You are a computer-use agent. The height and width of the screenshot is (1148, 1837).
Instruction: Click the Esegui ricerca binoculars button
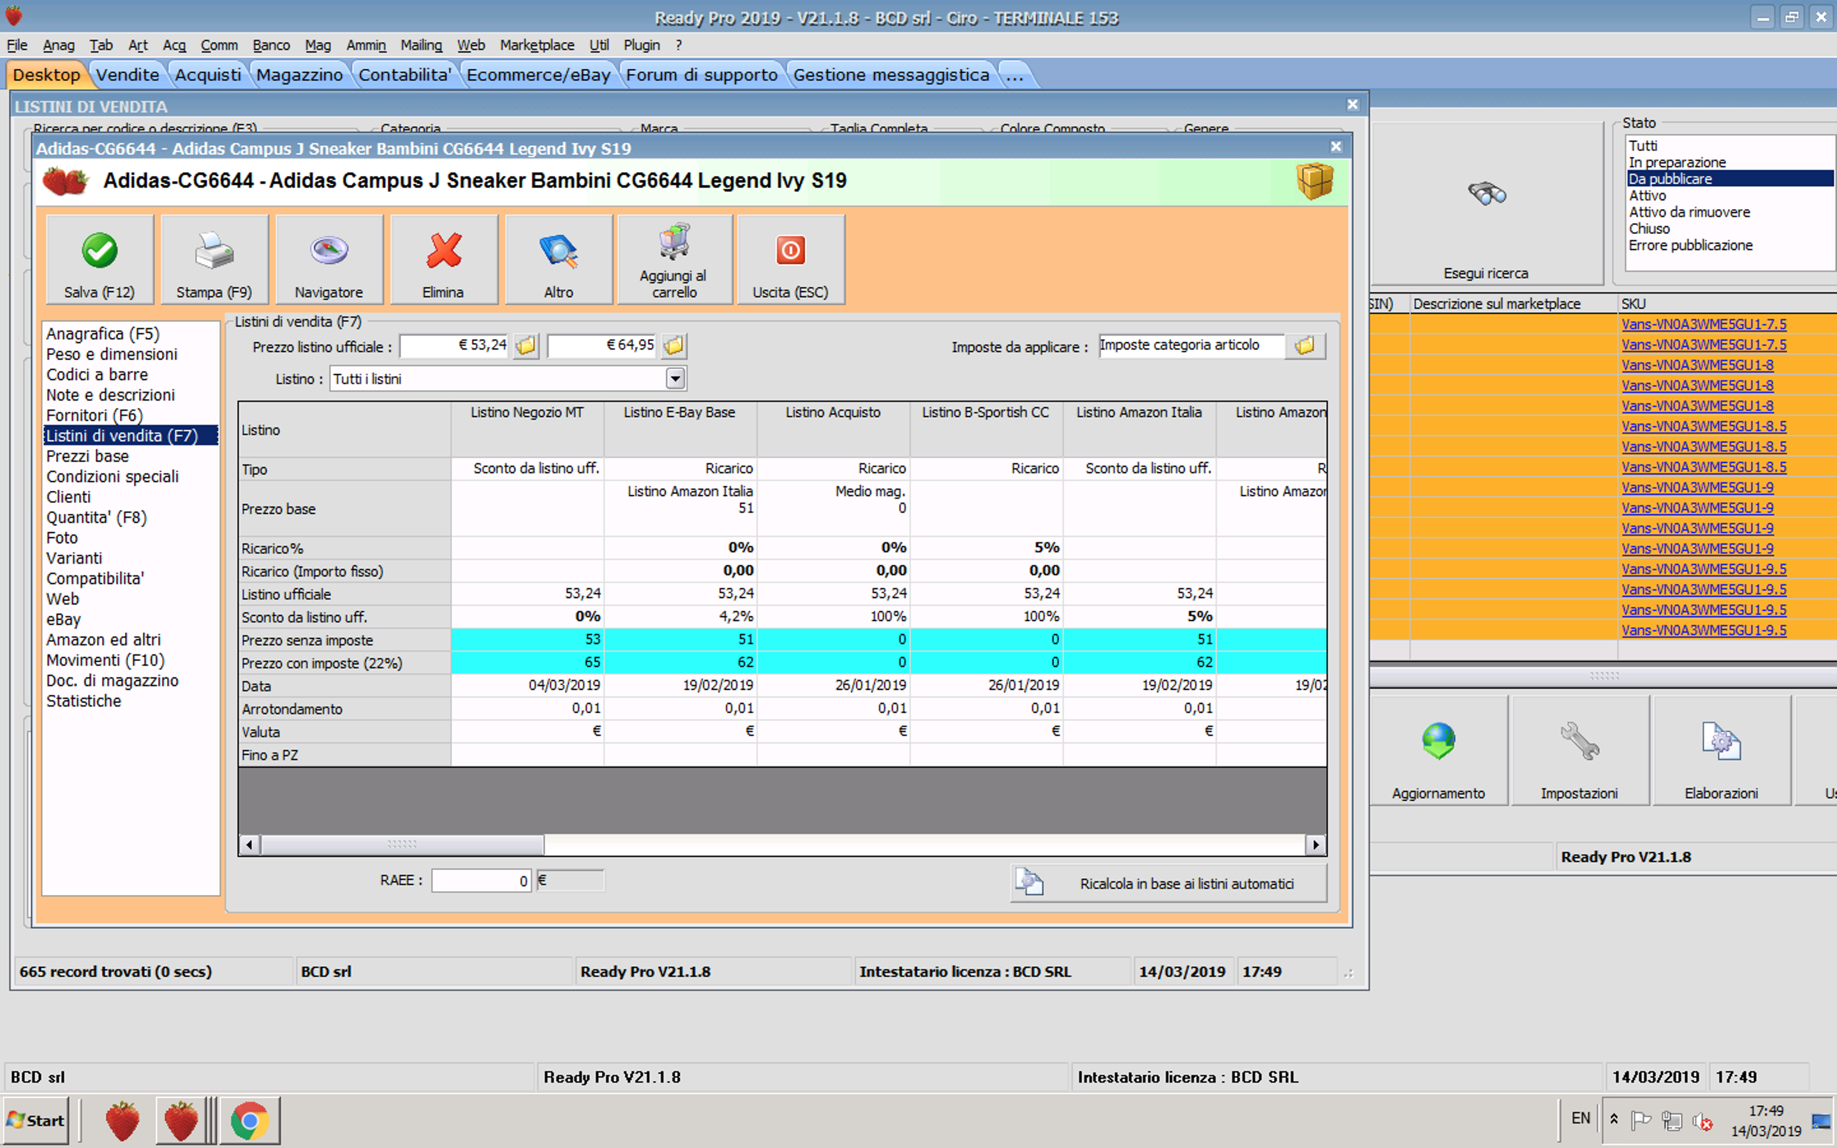coord(1486,205)
